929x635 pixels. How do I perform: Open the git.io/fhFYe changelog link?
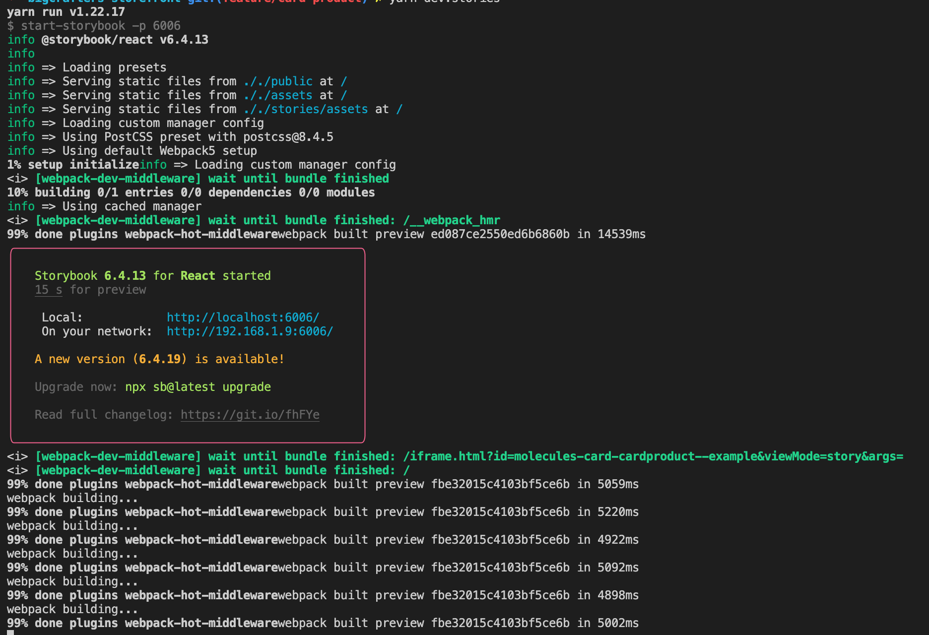250,415
